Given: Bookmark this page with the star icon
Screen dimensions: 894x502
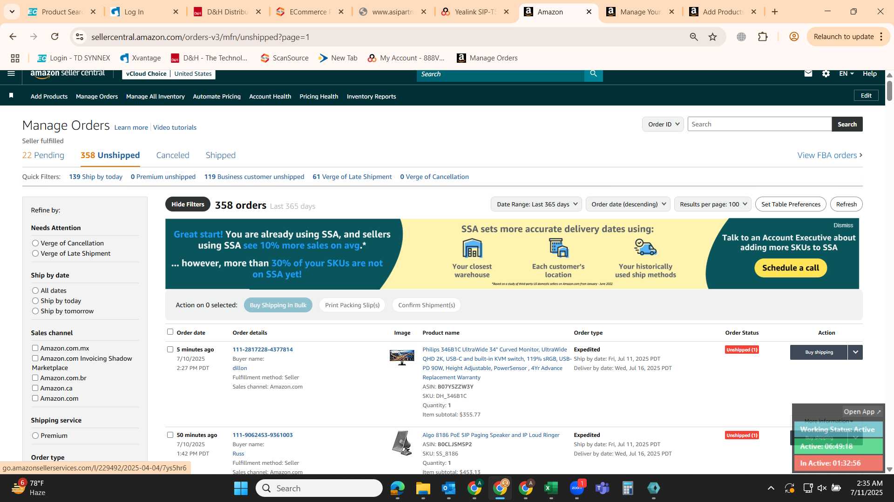Looking at the screenshot, I should click(x=713, y=37).
